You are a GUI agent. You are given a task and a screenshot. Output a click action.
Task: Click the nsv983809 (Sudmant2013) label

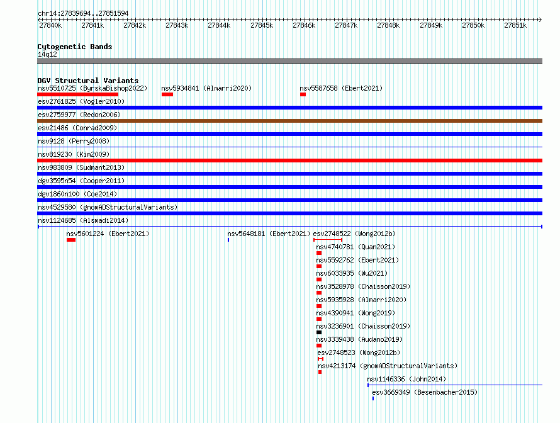[81, 167]
